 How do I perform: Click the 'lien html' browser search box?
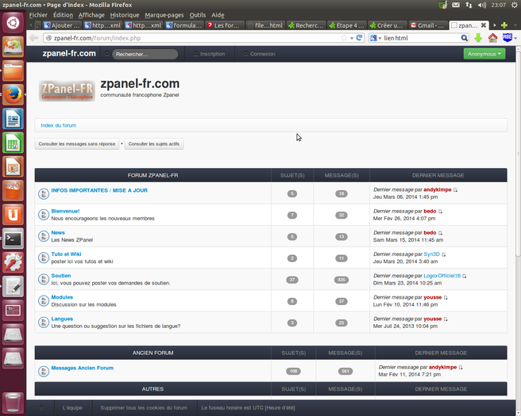click(421, 38)
